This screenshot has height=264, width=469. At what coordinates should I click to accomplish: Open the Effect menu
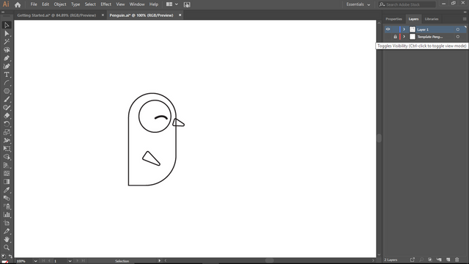coord(106,4)
